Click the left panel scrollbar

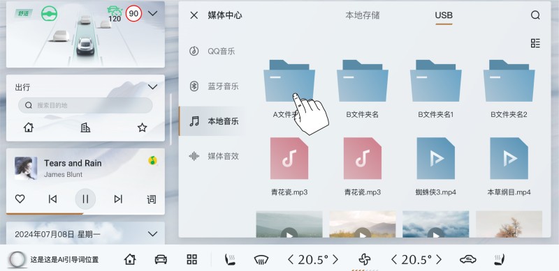(x=170, y=119)
